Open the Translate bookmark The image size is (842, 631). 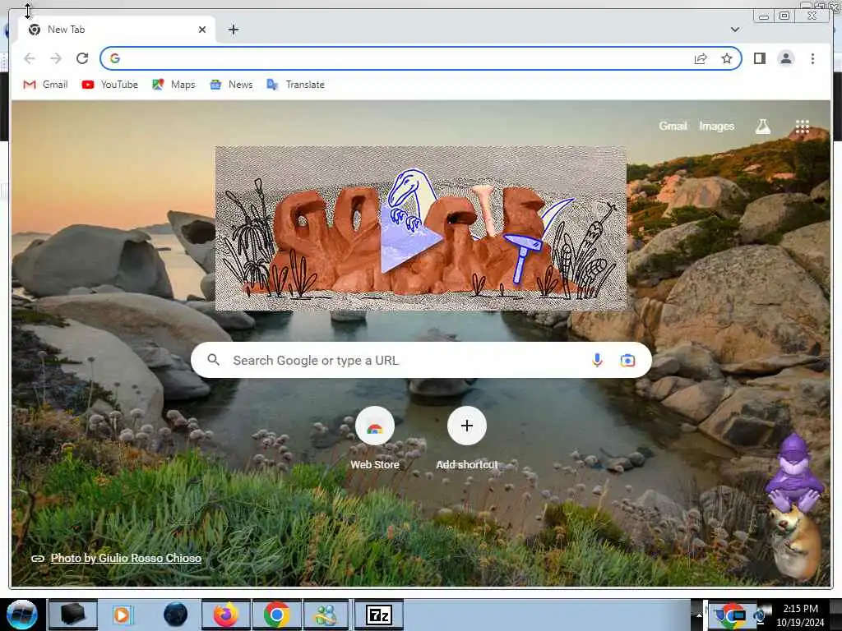296,85
